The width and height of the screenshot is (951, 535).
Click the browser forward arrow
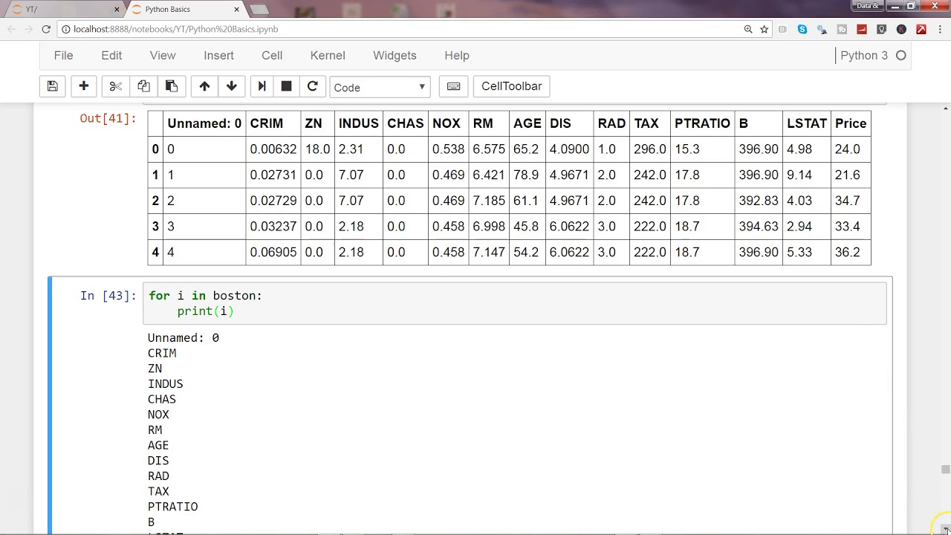[28, 29]
